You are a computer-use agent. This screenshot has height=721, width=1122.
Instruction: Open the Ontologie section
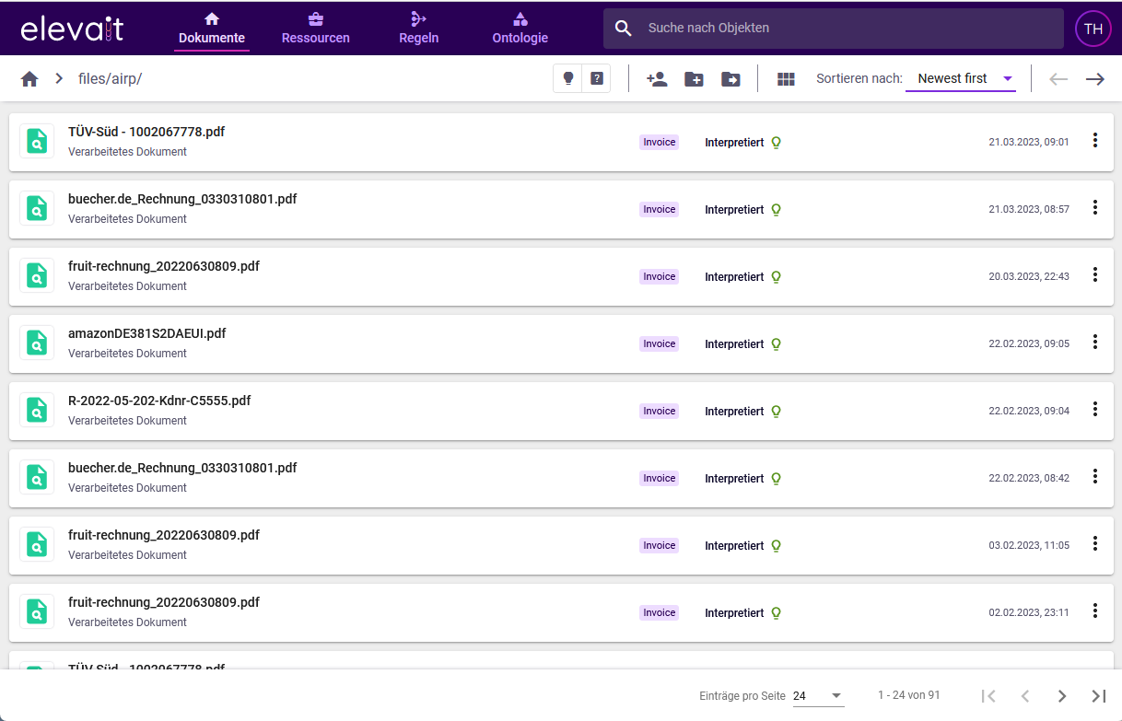coord(520,29)
